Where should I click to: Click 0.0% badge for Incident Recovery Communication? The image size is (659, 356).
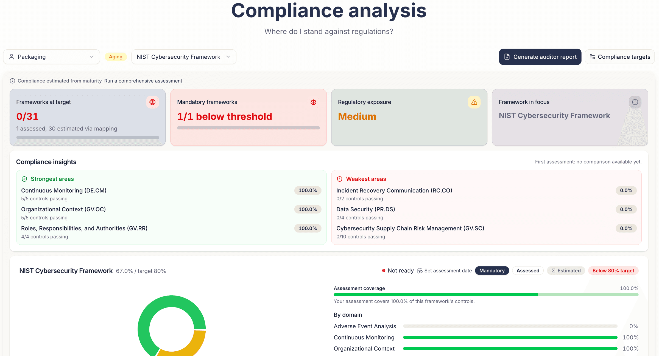click(x=626, y=190)
